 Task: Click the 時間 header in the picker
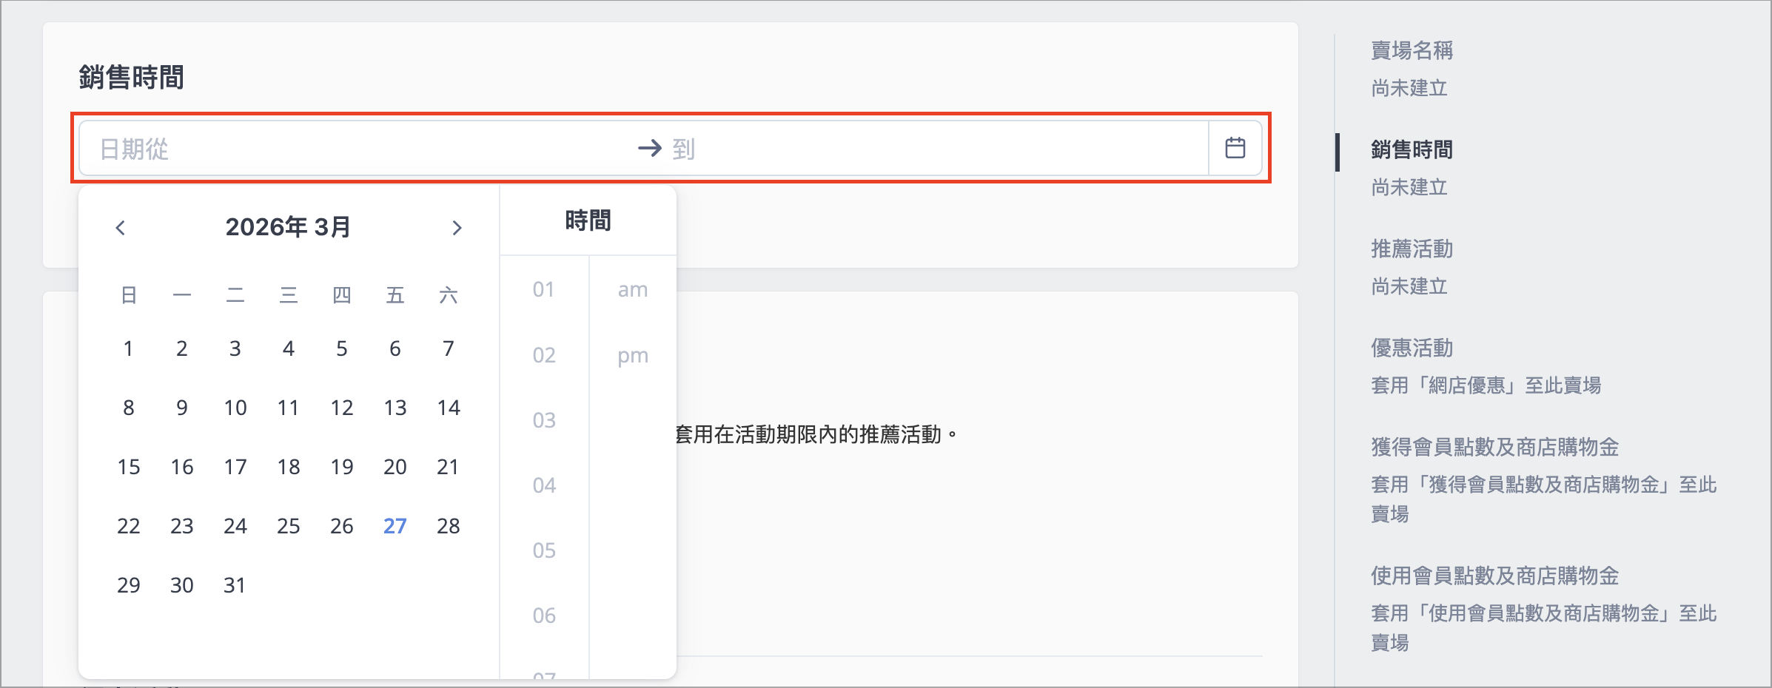(x=588, y=220)
